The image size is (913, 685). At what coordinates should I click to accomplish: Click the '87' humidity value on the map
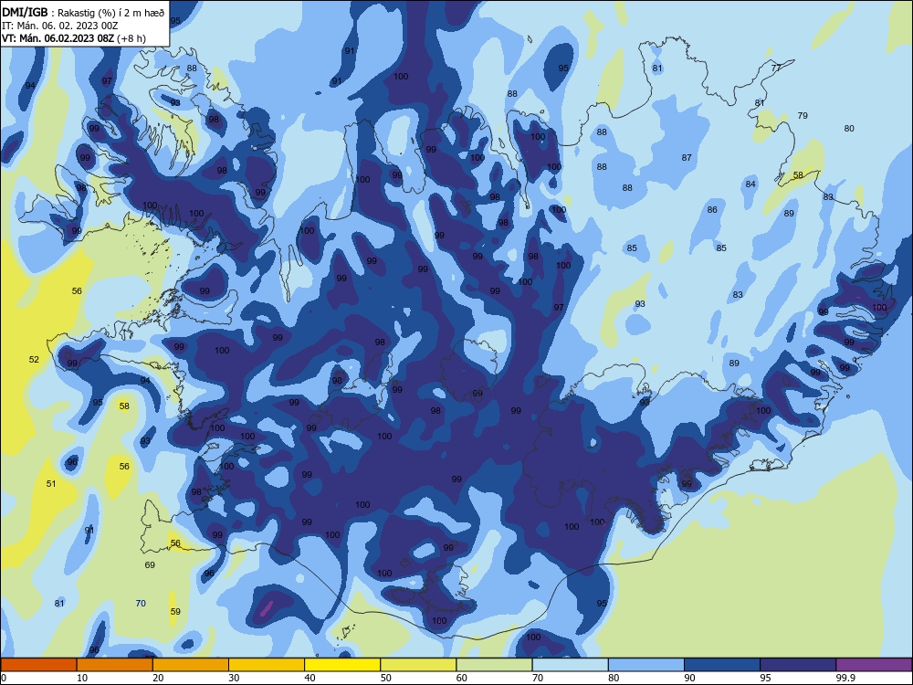(687, 157)
